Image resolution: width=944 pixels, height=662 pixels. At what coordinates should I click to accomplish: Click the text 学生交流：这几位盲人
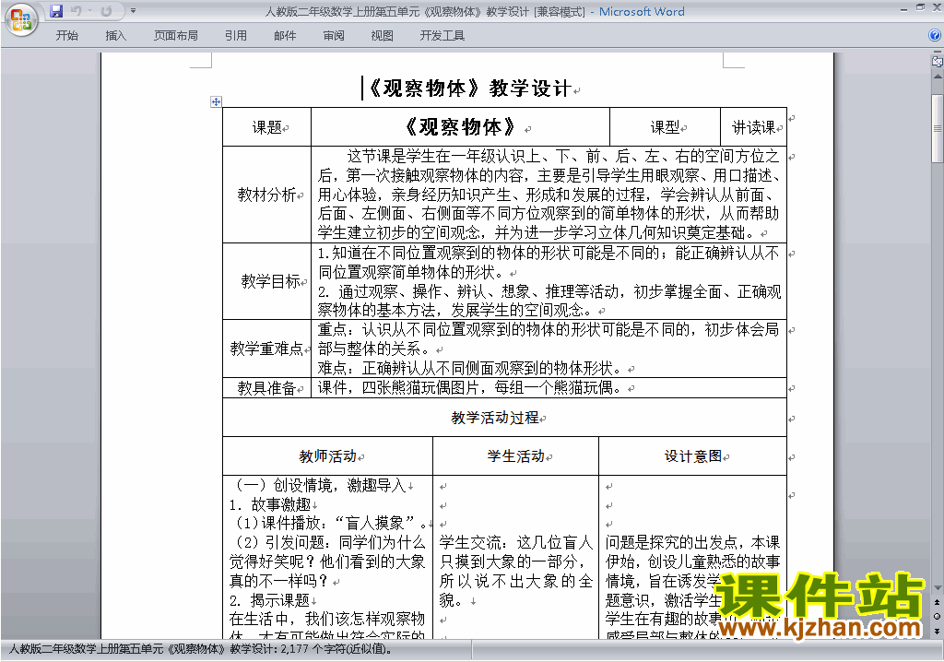pyautogui.click(x=516, y=543)
